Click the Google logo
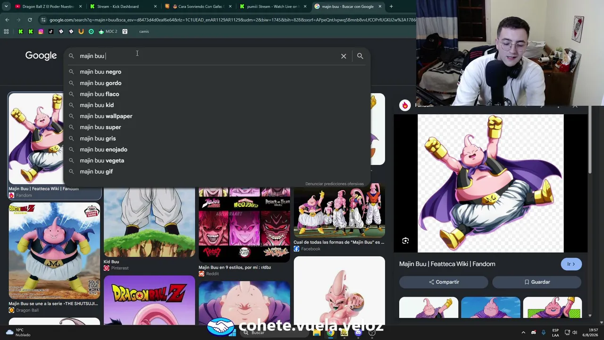This screenshot has height=340, width=604. tap(41, 56)
